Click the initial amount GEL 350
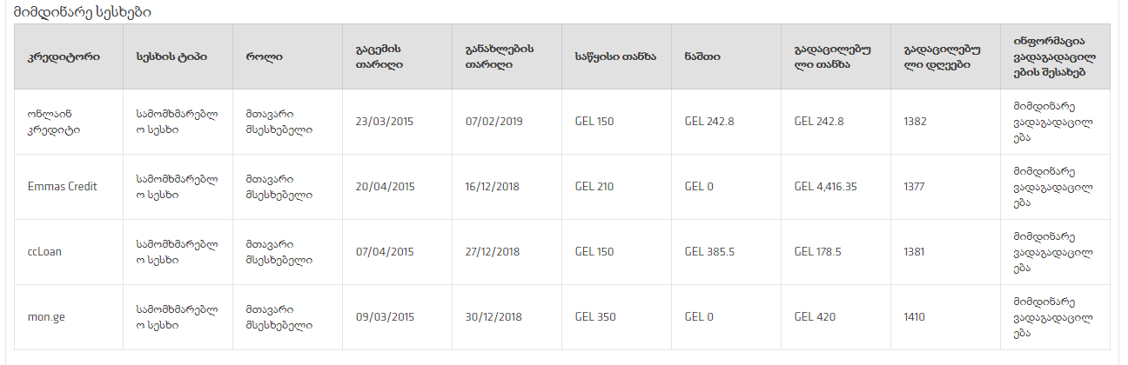This screenshot has height=365, width=1128. [x=595, y=317]
